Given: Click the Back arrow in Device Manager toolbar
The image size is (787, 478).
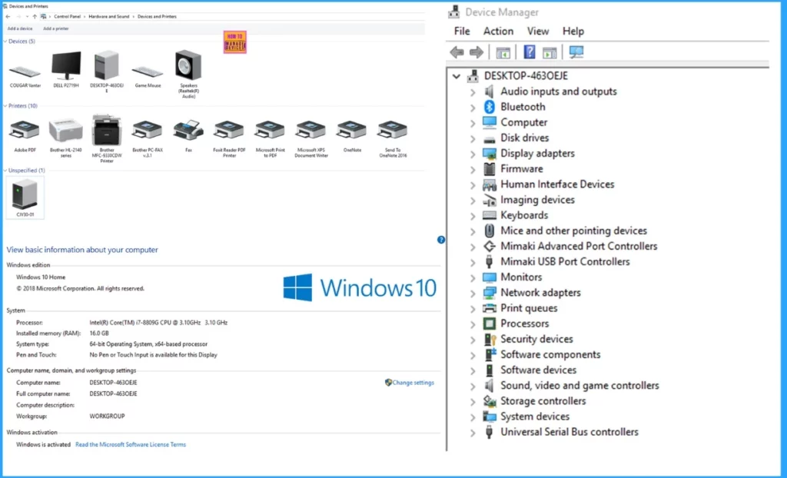Looking at the screenshot, I should (457, 51).
